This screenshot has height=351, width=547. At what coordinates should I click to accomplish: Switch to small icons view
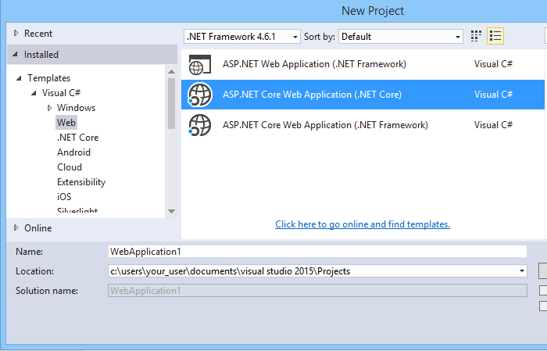476,36
